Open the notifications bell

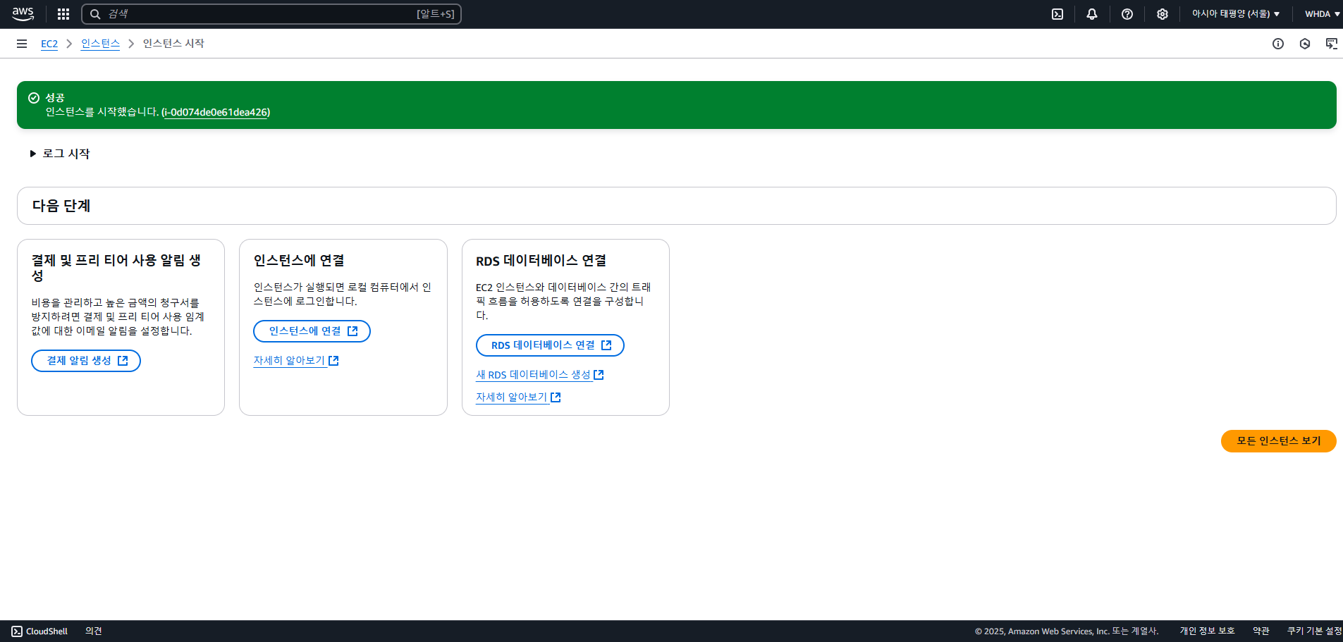point(1092,14)
